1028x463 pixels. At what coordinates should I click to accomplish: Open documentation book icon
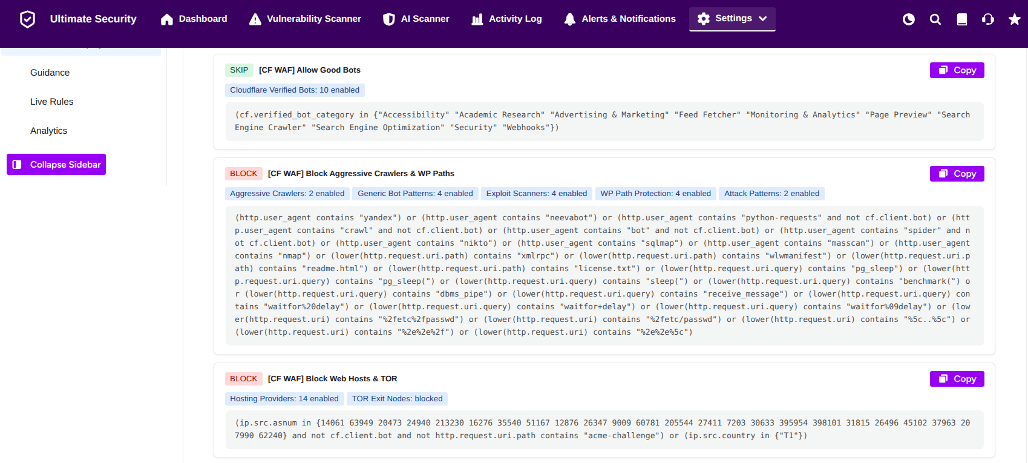click(x=962, y=19)
